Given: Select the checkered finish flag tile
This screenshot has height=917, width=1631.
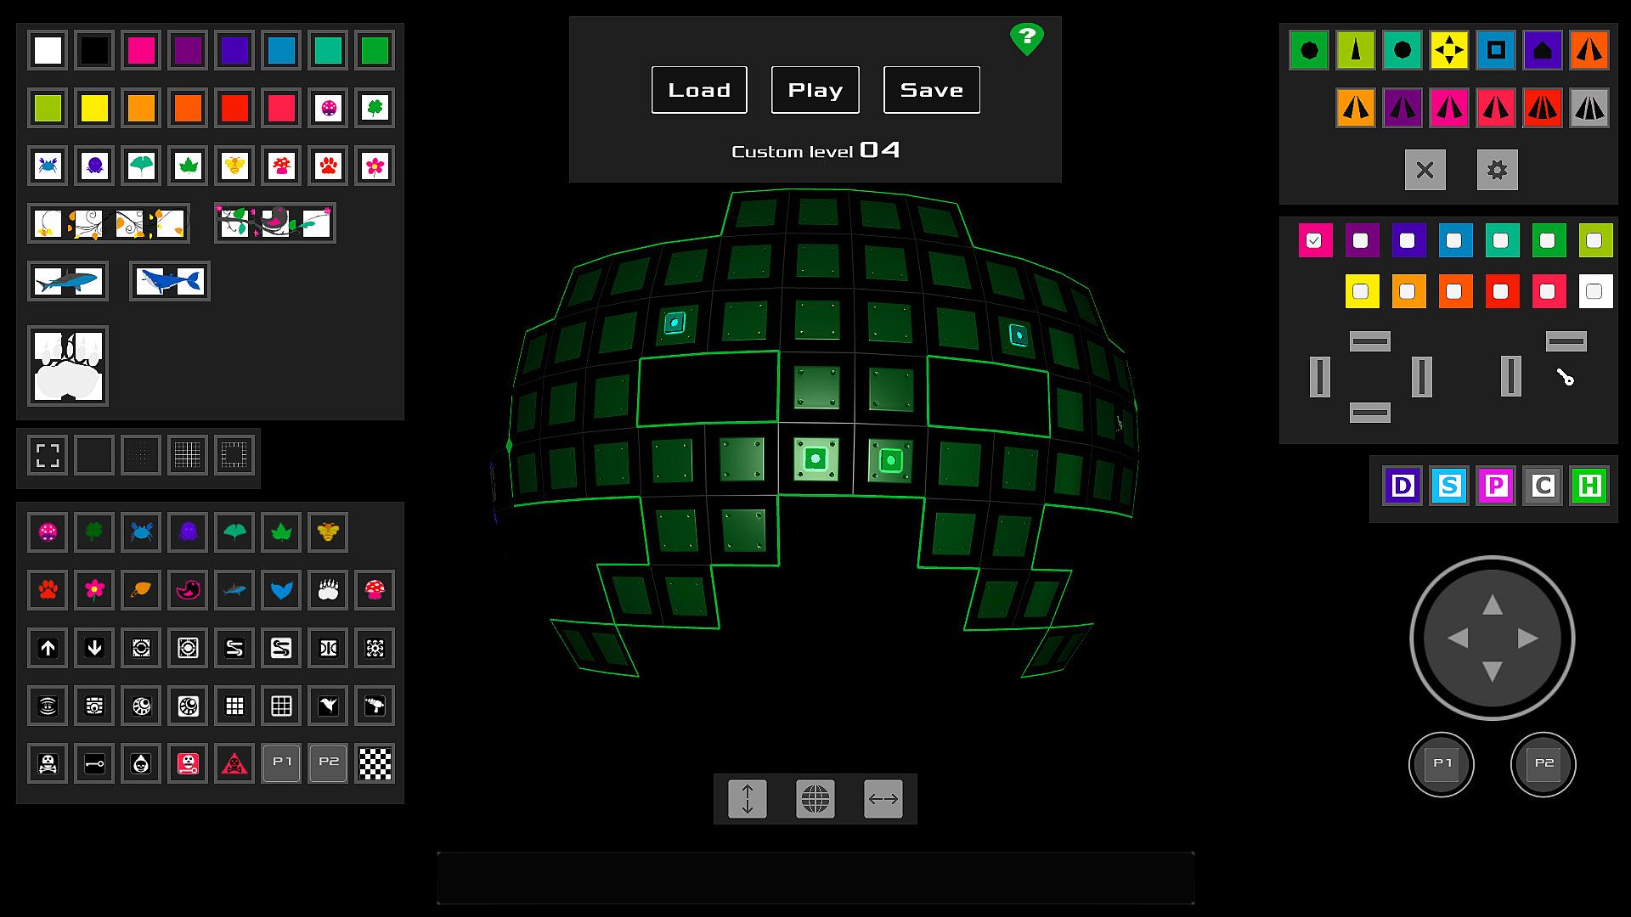Looking at the screenshot, I should [x=375, y=763].
